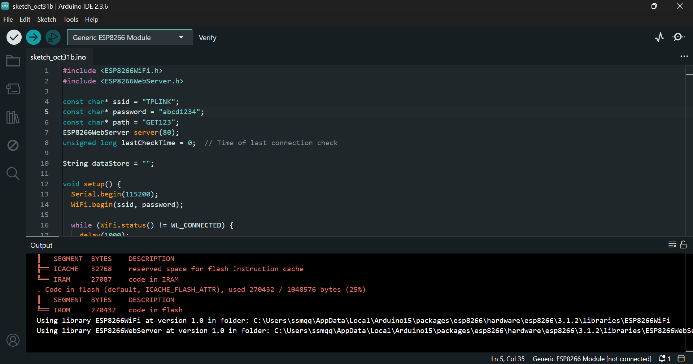Select the sketch_oct31b.ino tab
Screen dimensions: 693x364
[x=58, y=57]
